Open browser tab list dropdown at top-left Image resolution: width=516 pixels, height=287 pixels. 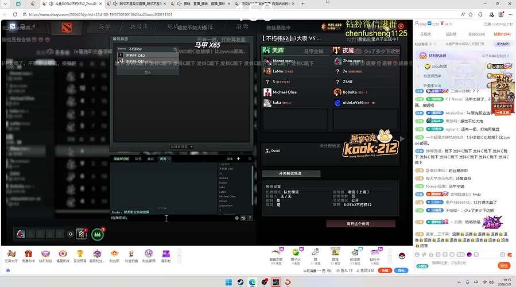tap(5, 3)
